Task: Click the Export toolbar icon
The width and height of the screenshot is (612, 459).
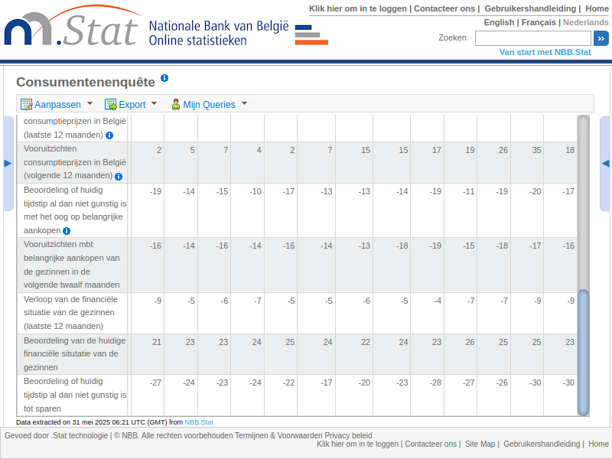Action: click(x=111, y=104)
